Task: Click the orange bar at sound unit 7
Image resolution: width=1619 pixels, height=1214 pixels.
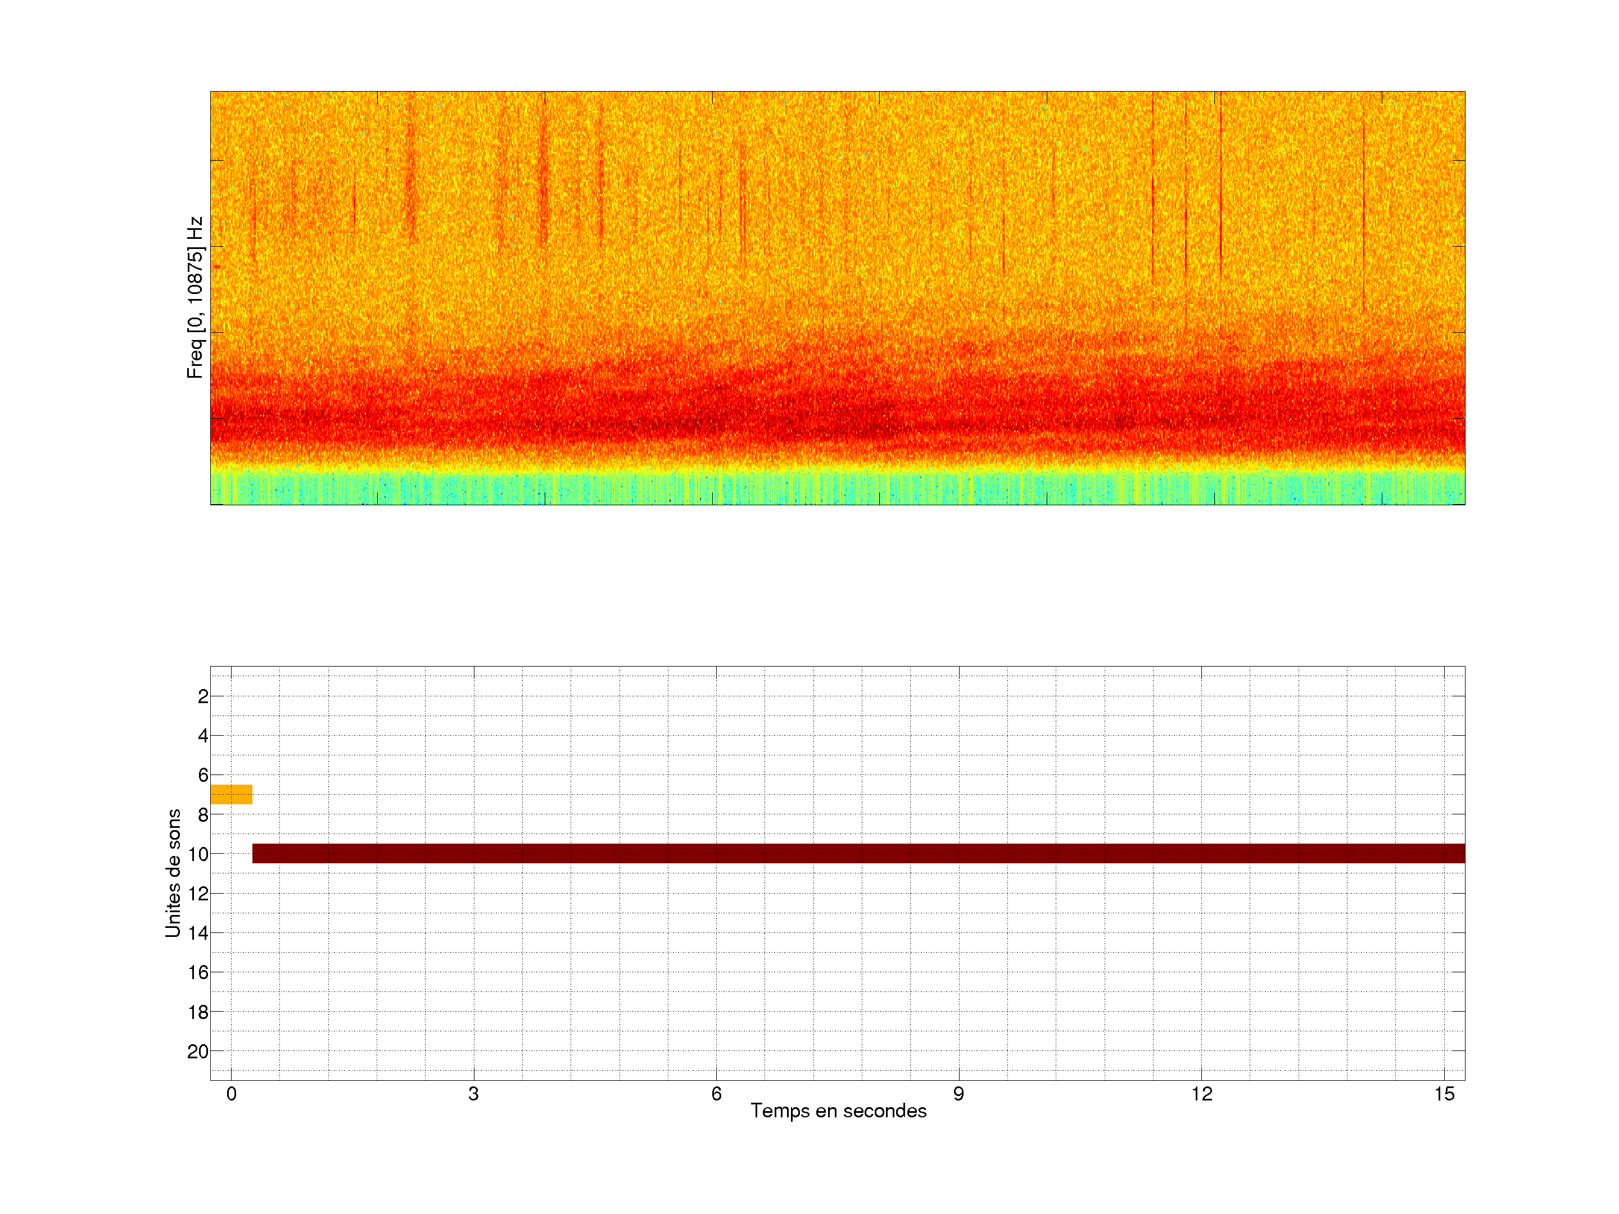Action: [231, 794]
